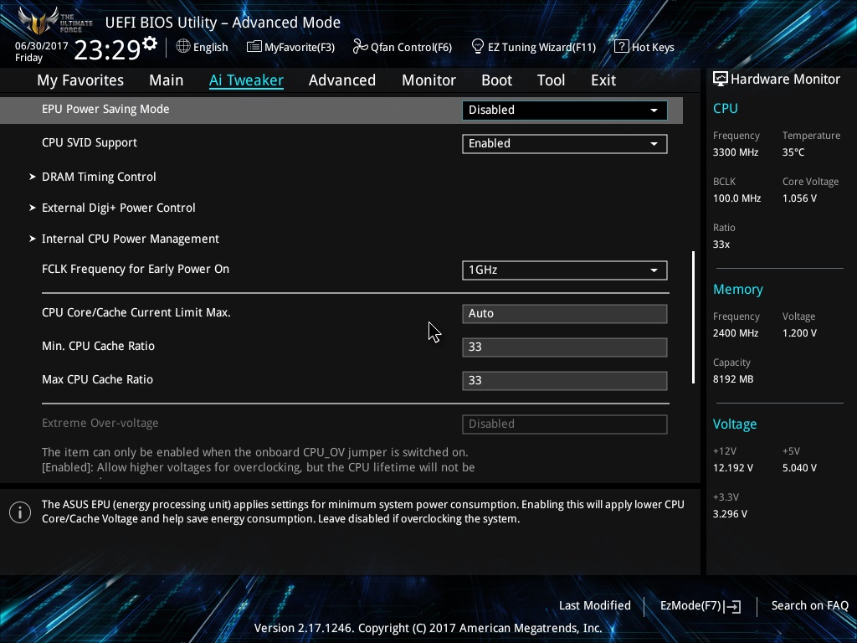This screenshot has height=643, width=857.
Task: Click the Last Modified button
Action: pos(594,605)
